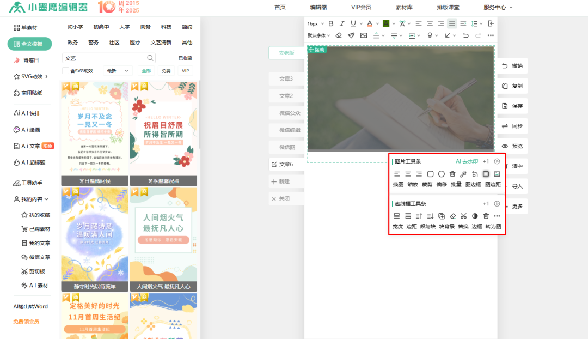Image resolution: width=588 pixels, height=339 pixels.
Task: Click the AI 去水印 link
Action: pyautogui.click(x=466, y=161)
